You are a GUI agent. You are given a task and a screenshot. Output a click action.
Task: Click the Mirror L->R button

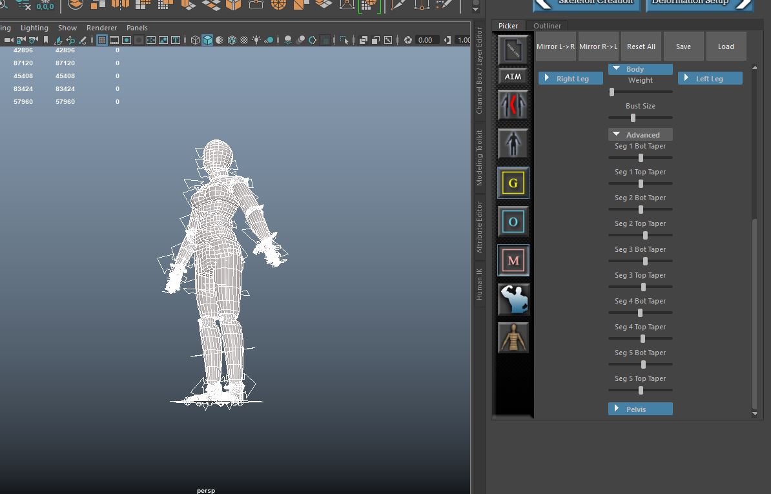coord(555,46)
